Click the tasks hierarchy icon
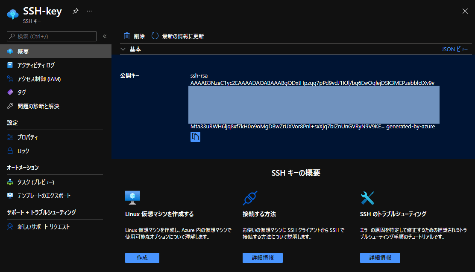This screenshot has width=475, height=272. (10, 182)
